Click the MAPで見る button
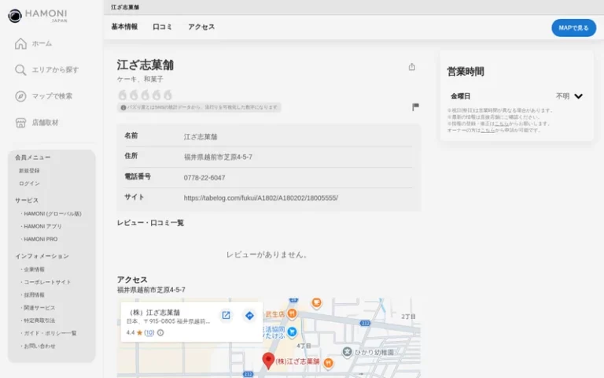Image resolution: width=604 pixels, height=378 pixels. [x=573, y=28]
